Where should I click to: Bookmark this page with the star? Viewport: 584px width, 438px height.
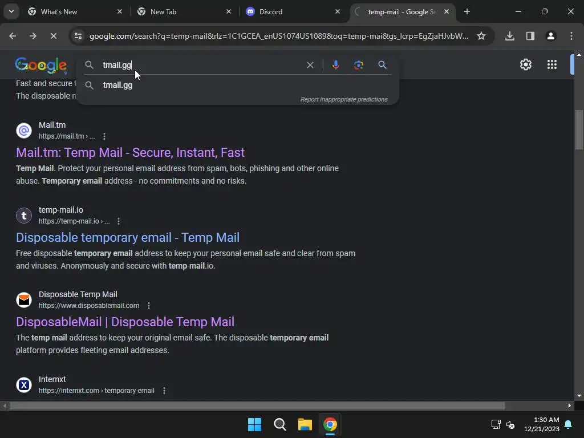point(481,36)
